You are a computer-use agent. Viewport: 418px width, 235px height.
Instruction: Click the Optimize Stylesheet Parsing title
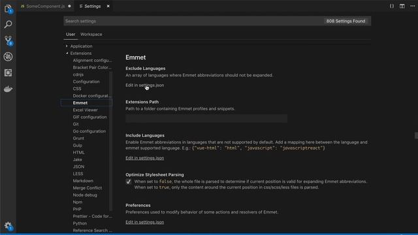155,175
